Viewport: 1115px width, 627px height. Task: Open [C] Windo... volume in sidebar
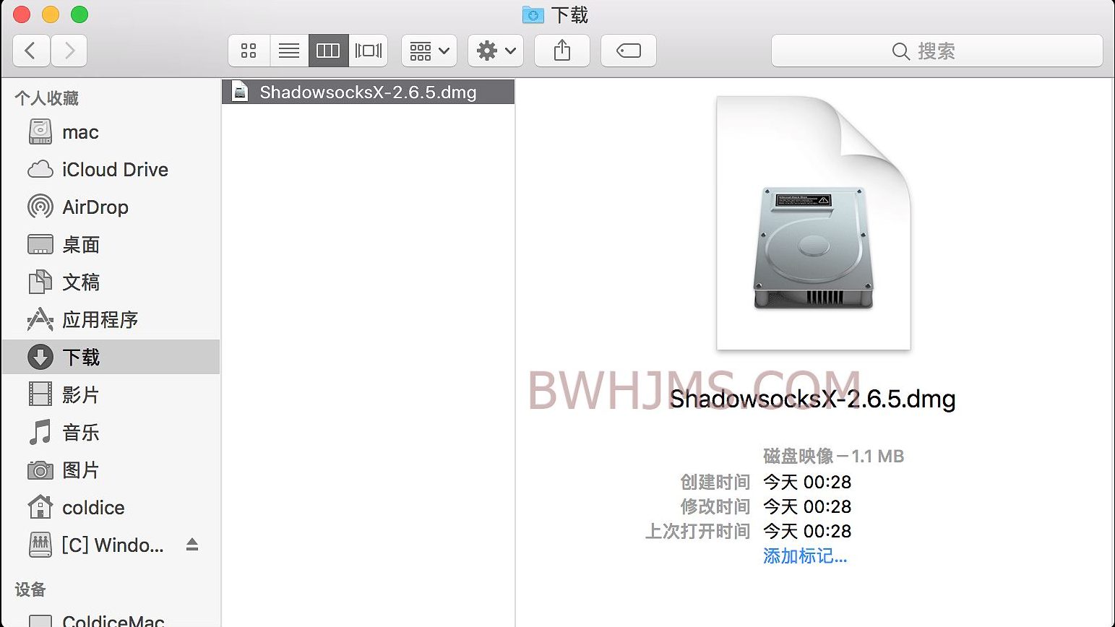111,545
